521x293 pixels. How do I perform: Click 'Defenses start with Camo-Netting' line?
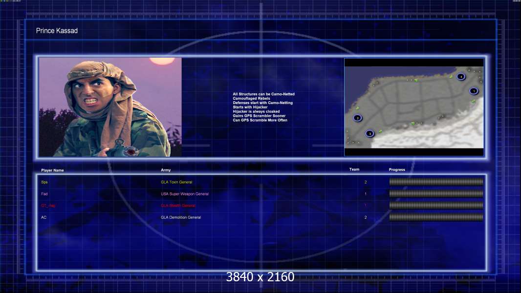pyautogui.click(x=263, y=103)
